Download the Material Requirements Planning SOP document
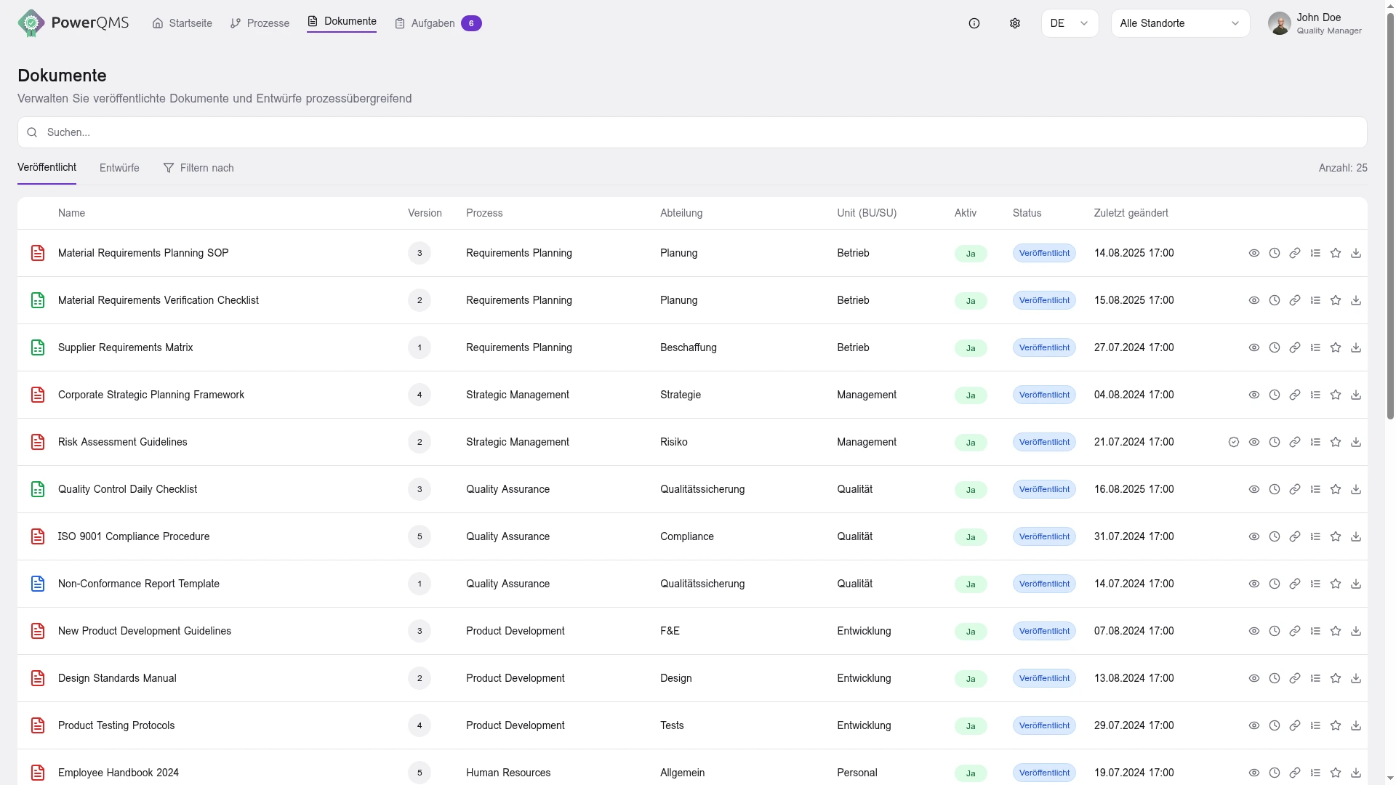This screenshot has height=785, width=1396. click(x=1356, y=253)
